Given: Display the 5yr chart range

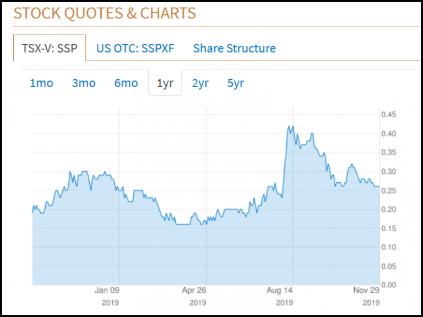Looking at the screenshot, I should [x=235, y=83].
